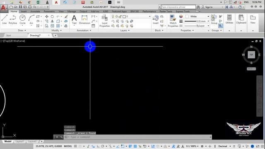Click the Explode tool icon
This screenshot has height=149, width=265.
(x=66, y=21)
